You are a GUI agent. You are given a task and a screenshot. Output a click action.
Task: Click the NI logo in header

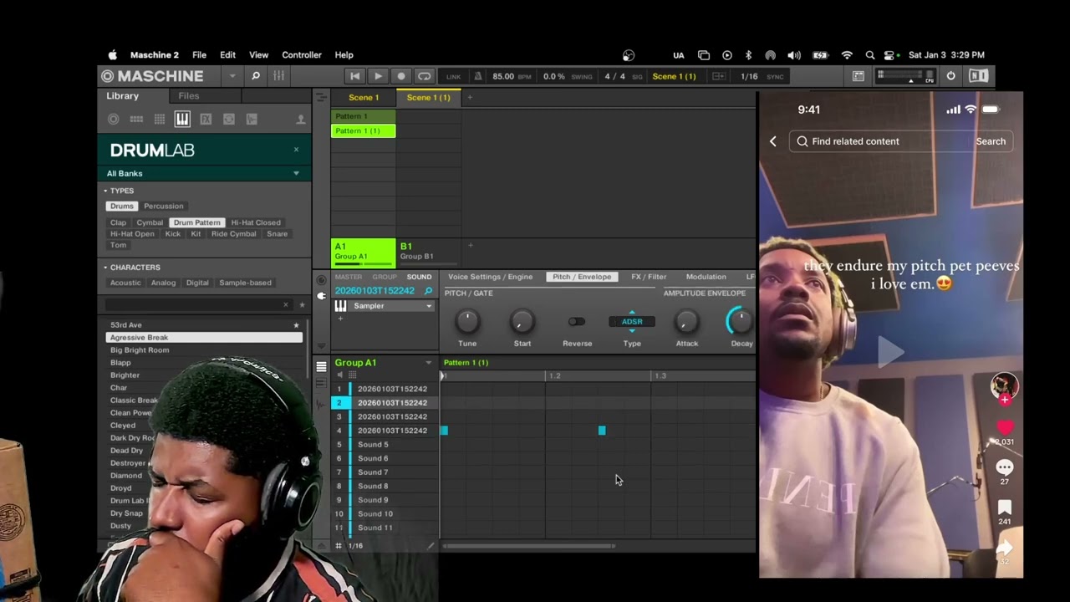[978, 76]
